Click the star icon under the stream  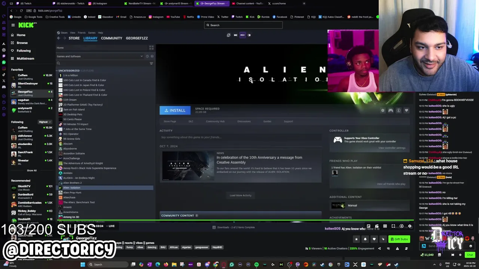pyautogui.click(x=356, y=239)
